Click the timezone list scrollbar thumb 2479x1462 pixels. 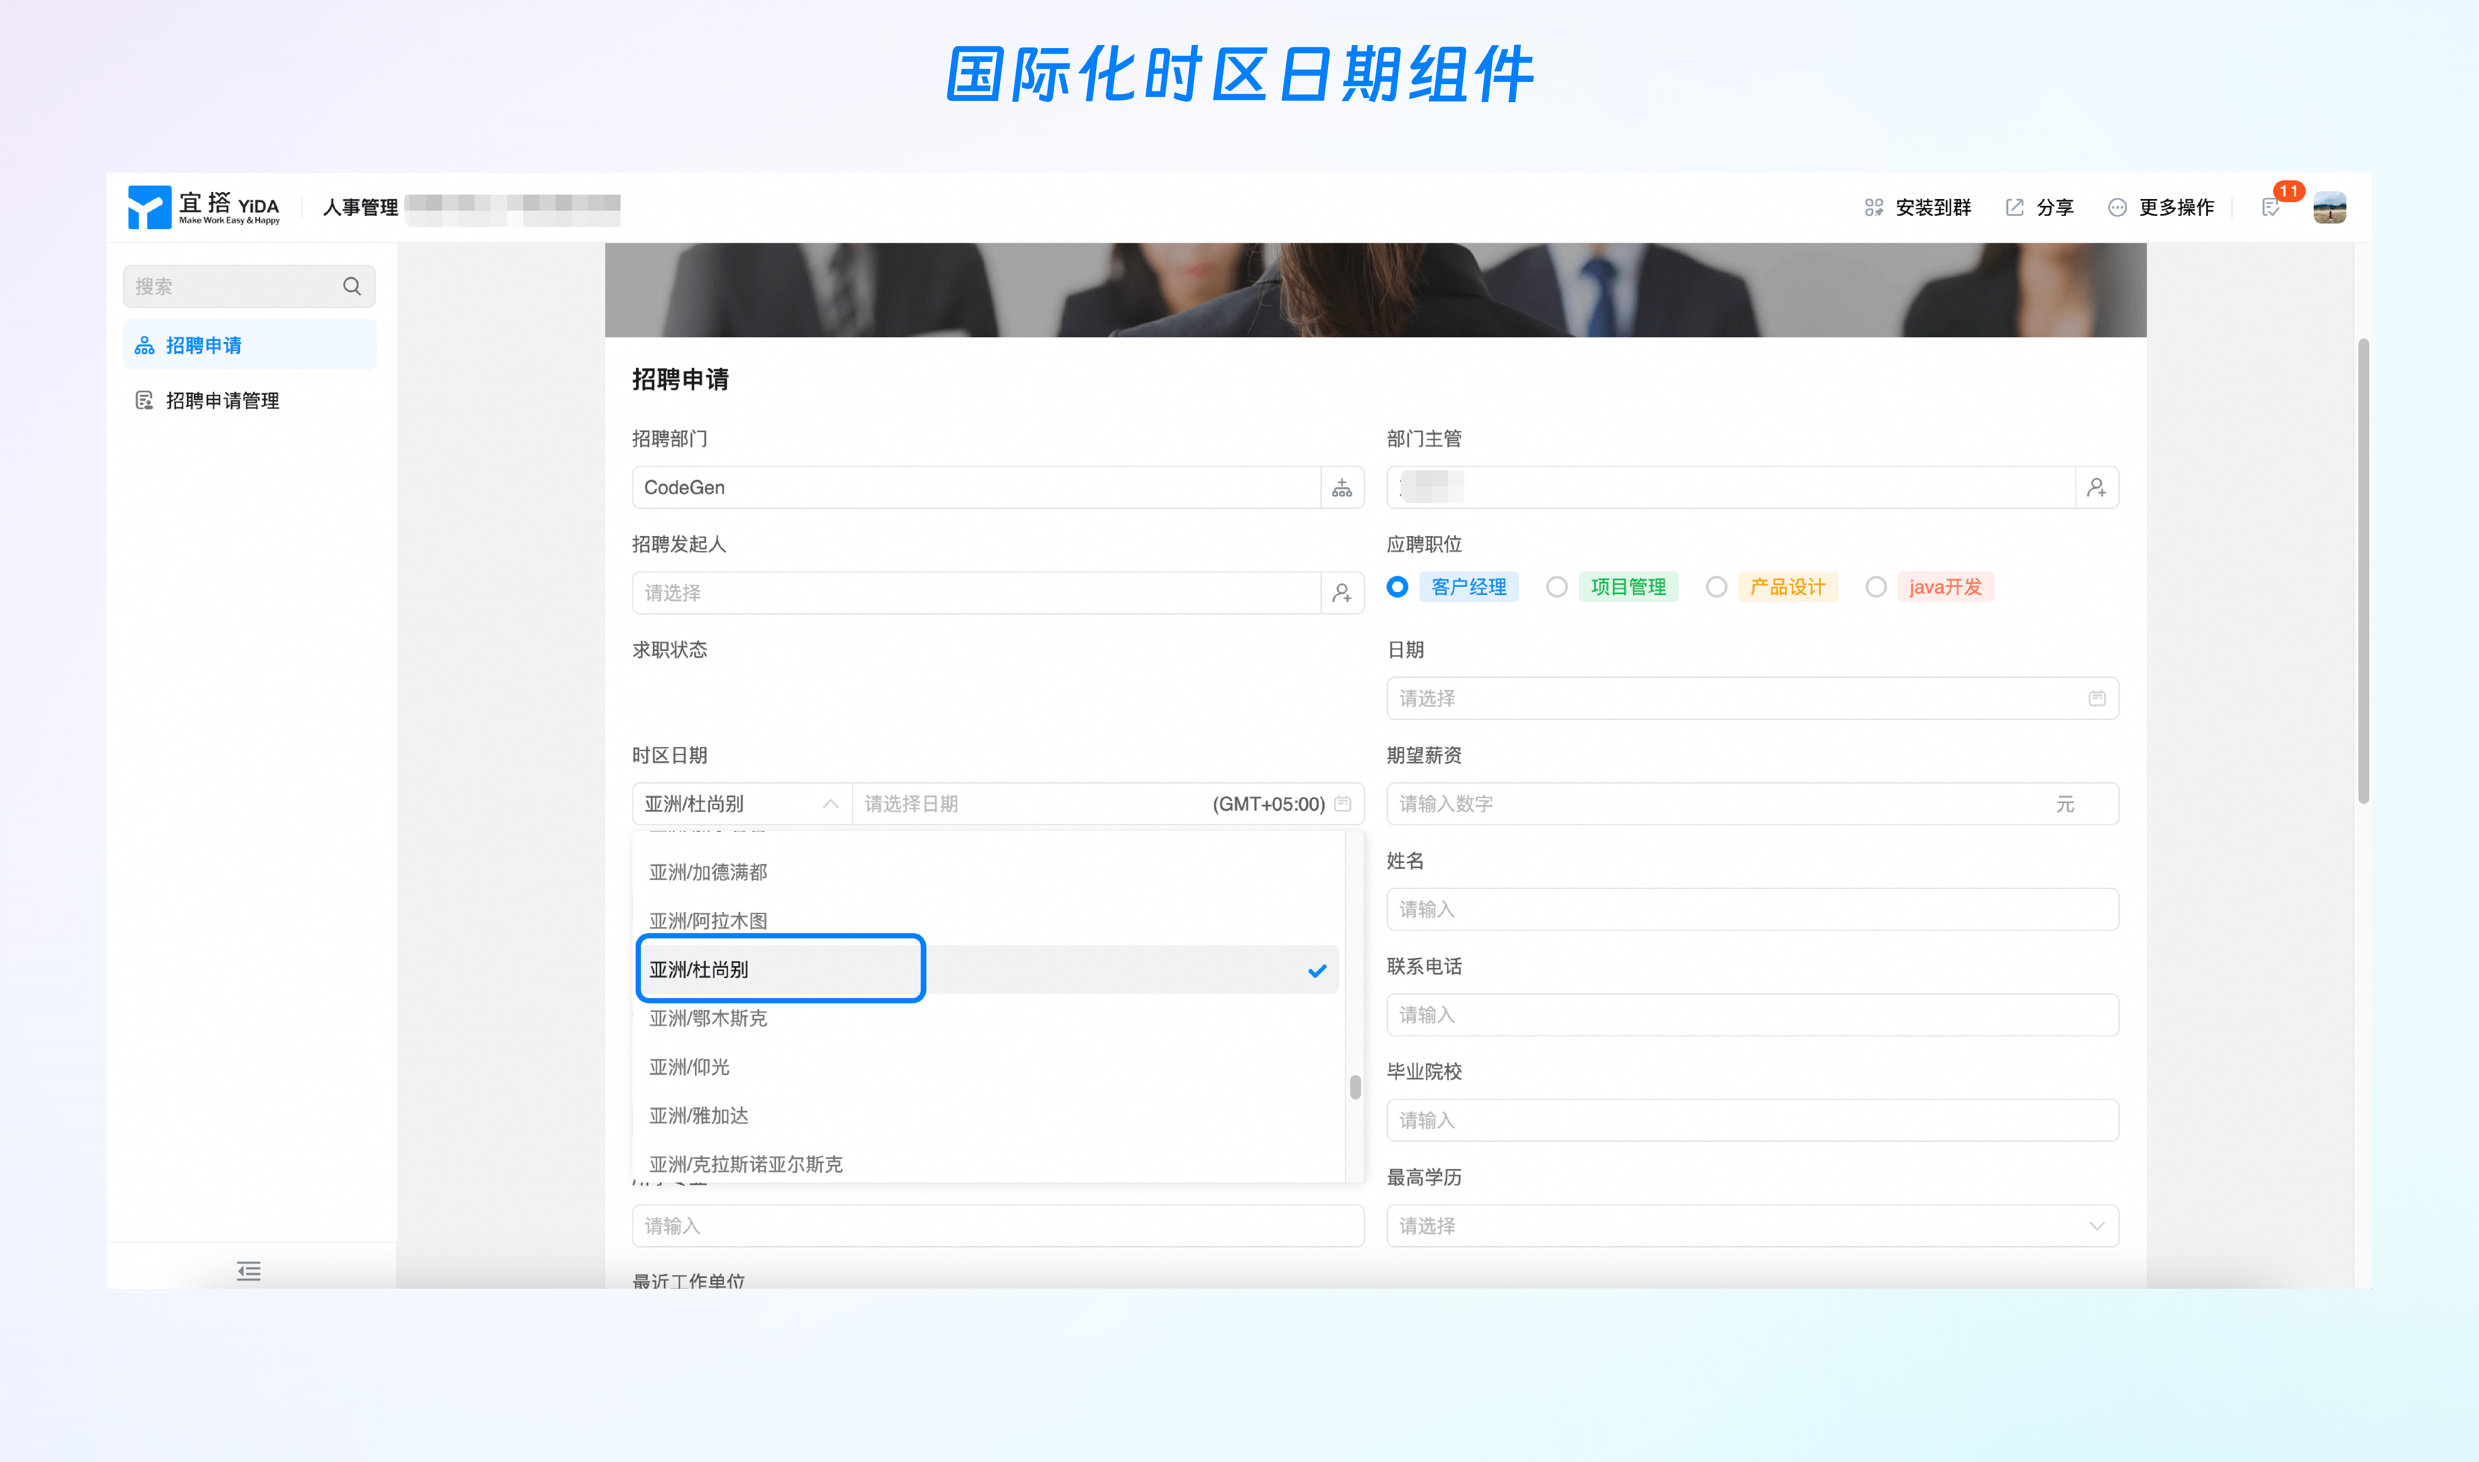tap(1355, 1087)
